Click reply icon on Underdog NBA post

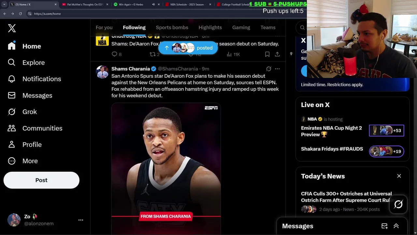pos(114,54)
